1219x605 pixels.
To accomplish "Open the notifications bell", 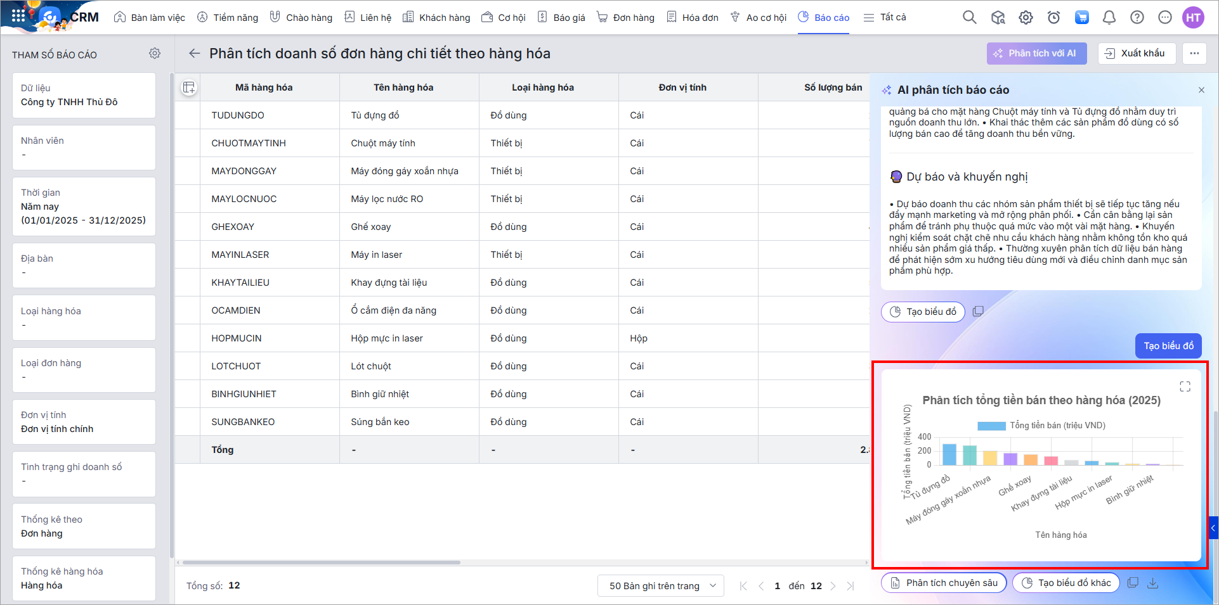I will pos(1109,17).
